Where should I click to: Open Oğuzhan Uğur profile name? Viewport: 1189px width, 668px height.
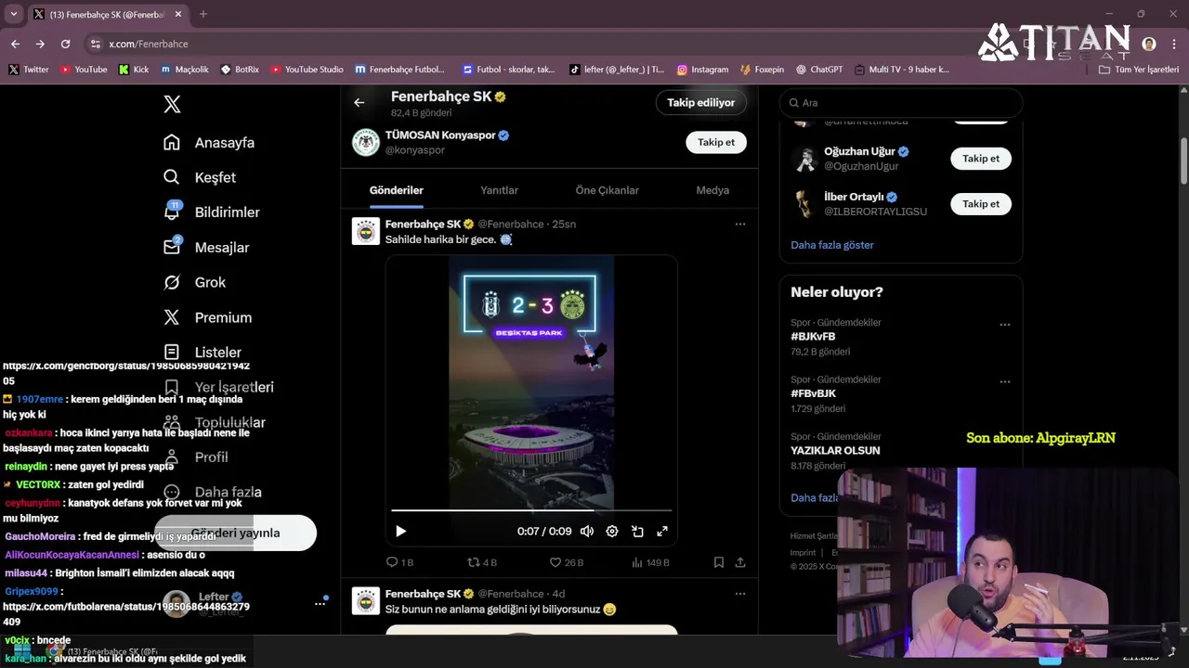click(859, 151)
